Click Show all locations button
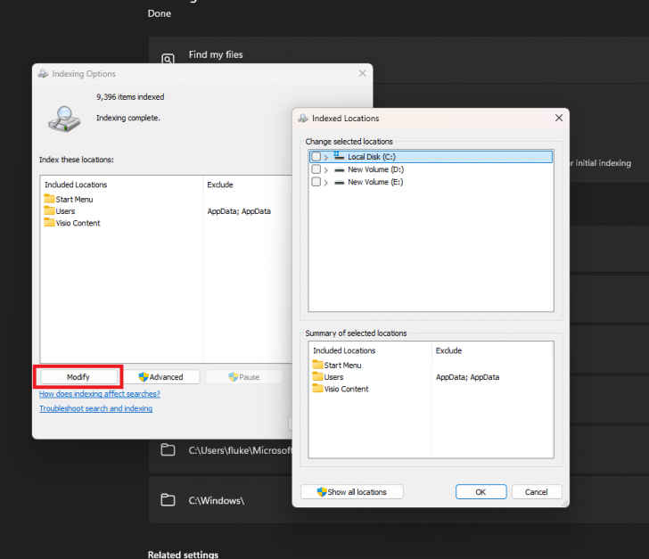Image resolution: width=649 pixels, height=559 pixels. point(352,492)
